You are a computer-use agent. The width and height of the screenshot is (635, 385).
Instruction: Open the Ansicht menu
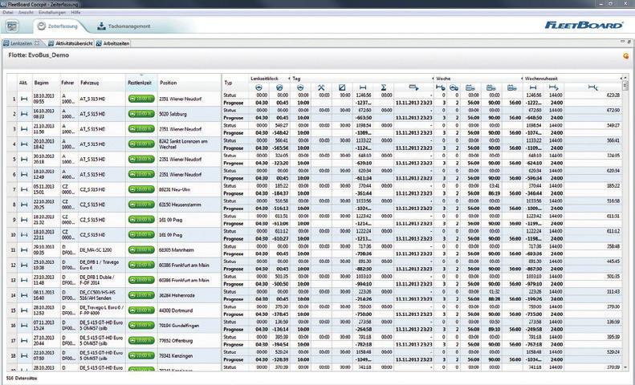tap(26, 13)
